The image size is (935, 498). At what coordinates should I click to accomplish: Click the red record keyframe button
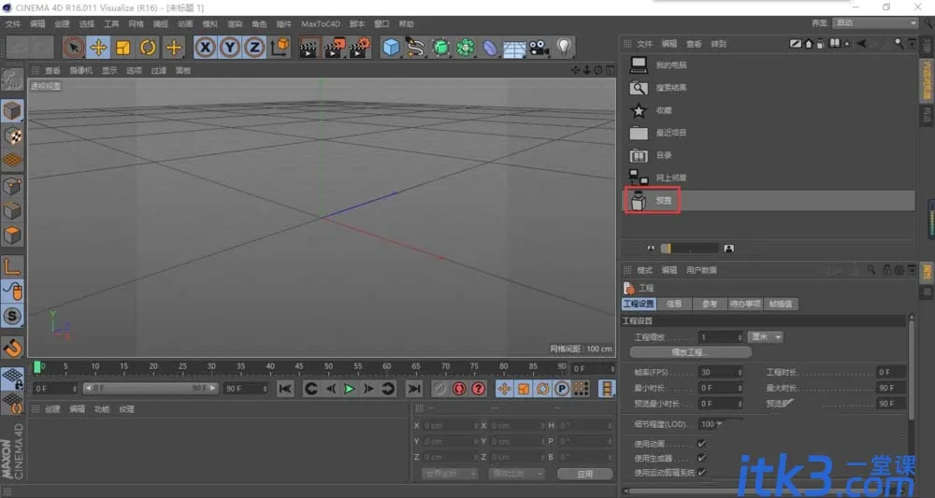459,389
